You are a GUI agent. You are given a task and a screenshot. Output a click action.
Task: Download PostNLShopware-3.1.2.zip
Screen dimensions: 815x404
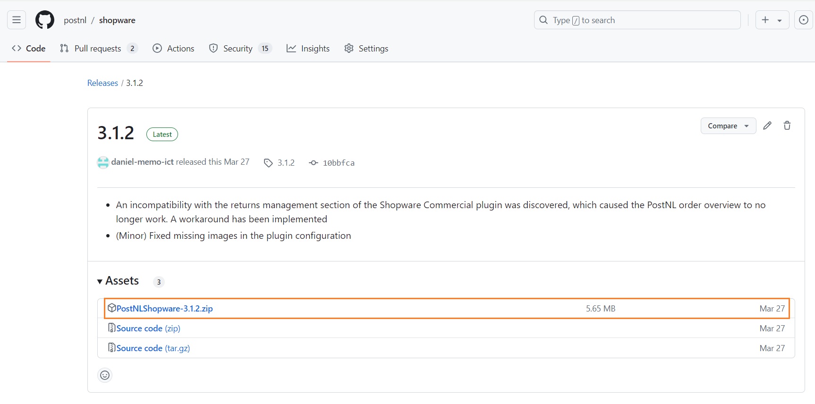coord(164,309)
